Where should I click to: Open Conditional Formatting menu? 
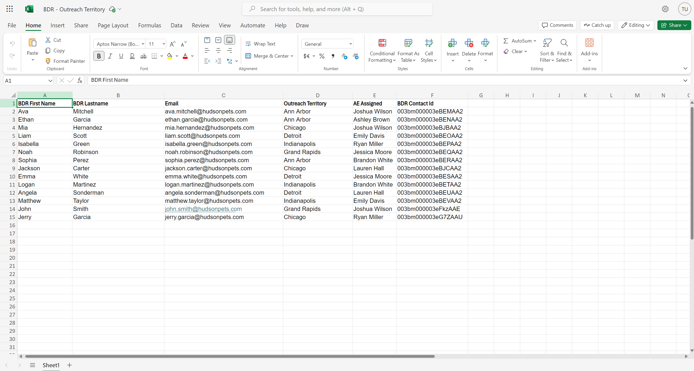pyautogui.click(x=382, y=51)
